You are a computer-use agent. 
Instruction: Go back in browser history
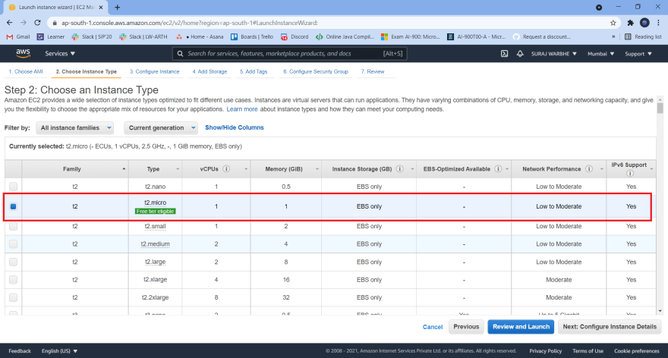9,23
